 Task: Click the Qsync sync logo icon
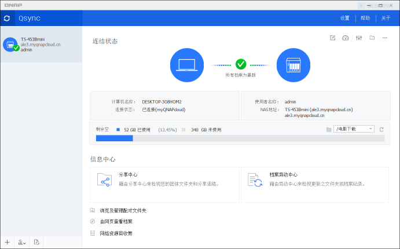(7, 18)
